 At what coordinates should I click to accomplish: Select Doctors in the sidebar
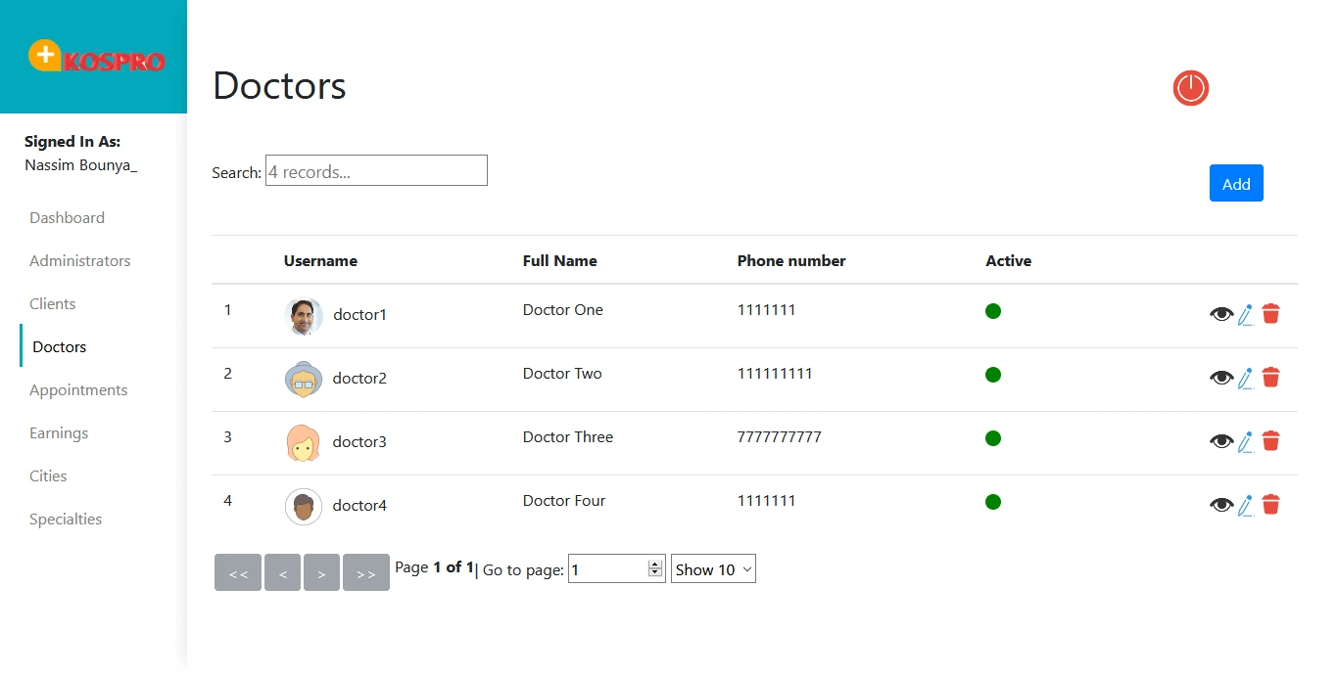pos(60,347)
